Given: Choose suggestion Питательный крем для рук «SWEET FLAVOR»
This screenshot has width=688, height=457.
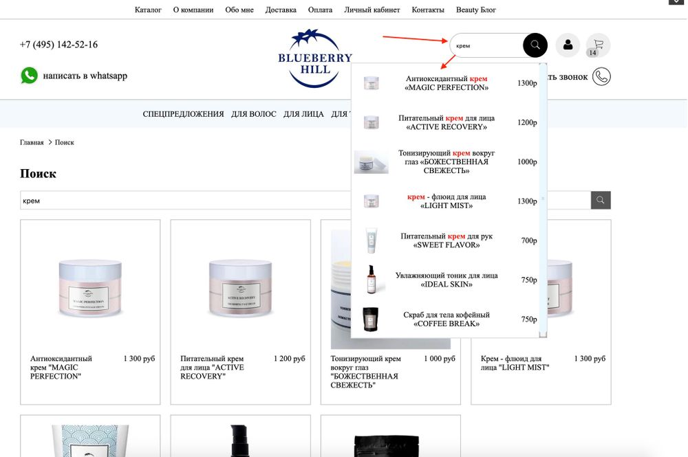Looking at the screenshot, I should (447, 241).
